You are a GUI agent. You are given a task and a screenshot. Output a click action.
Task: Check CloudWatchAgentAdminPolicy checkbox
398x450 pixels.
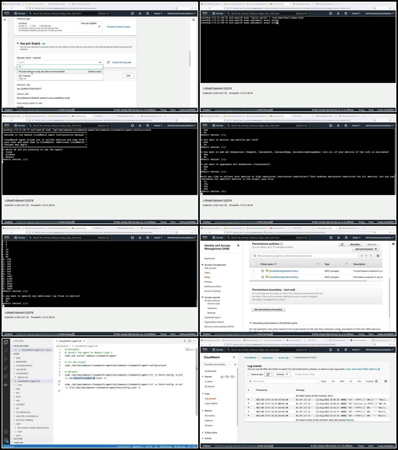click(253, 271)
